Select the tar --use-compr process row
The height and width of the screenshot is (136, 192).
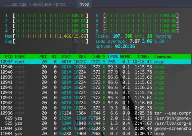[96, 113]
